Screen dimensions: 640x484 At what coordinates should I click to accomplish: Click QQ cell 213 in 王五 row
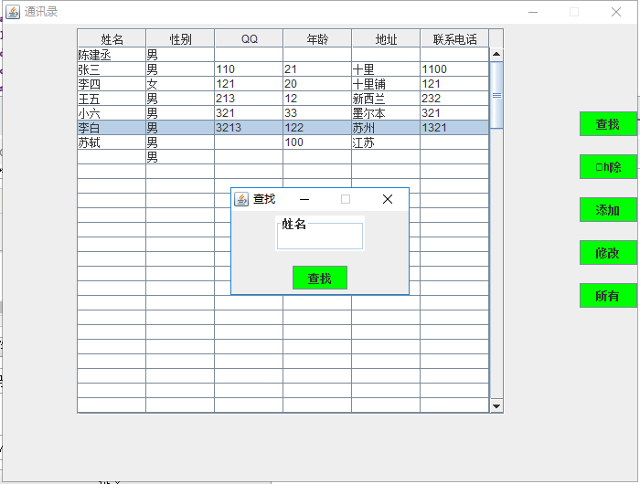click(x=249, y=99)
